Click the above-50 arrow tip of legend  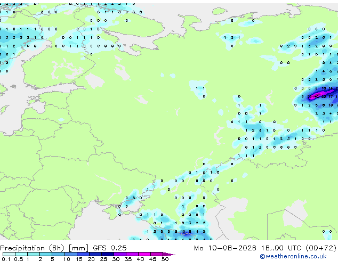click(169, 254)
